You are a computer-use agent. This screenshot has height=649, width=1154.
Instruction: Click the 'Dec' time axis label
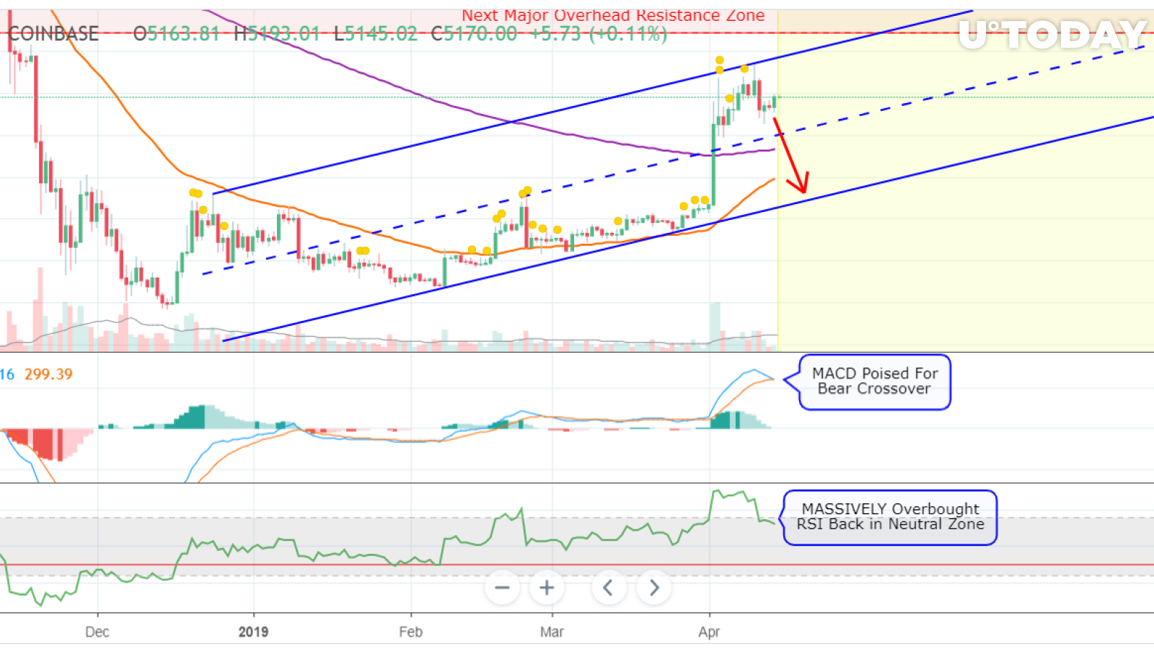pos(97,632)
